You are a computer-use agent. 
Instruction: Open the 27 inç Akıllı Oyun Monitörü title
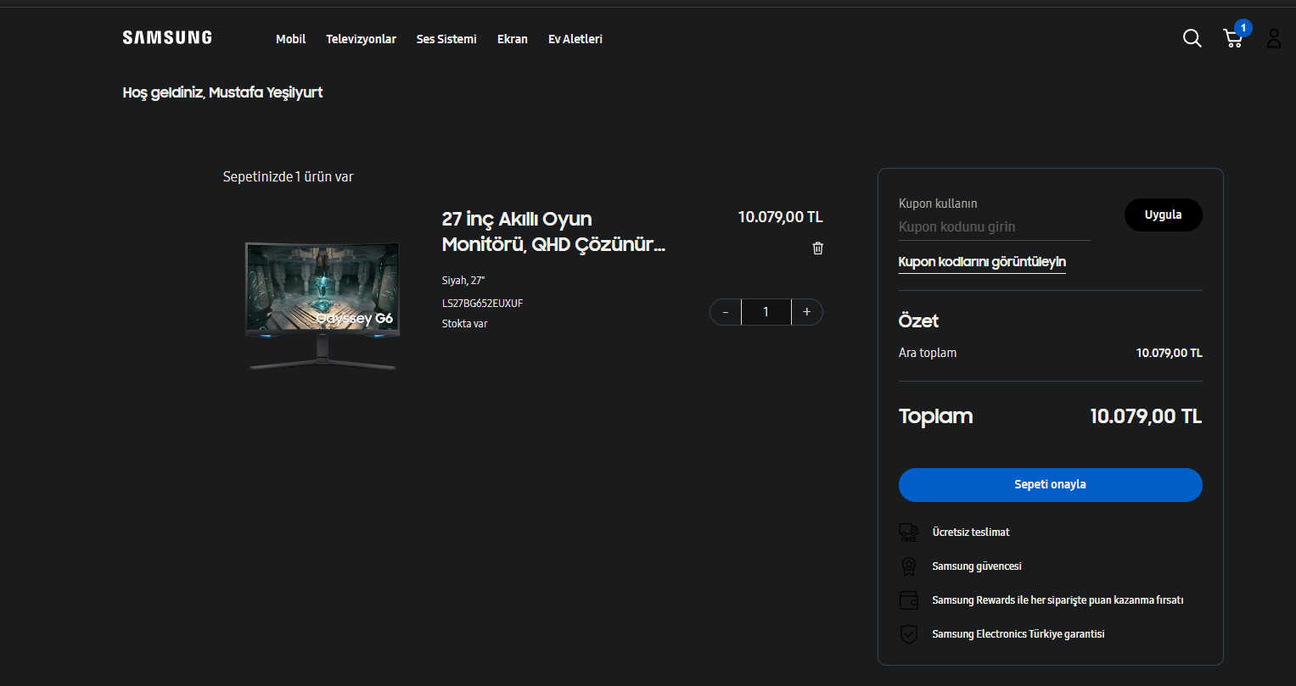click(554, 231)
